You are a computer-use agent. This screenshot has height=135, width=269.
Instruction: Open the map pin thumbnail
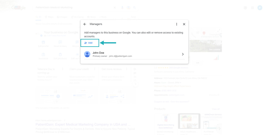[204, 33]
